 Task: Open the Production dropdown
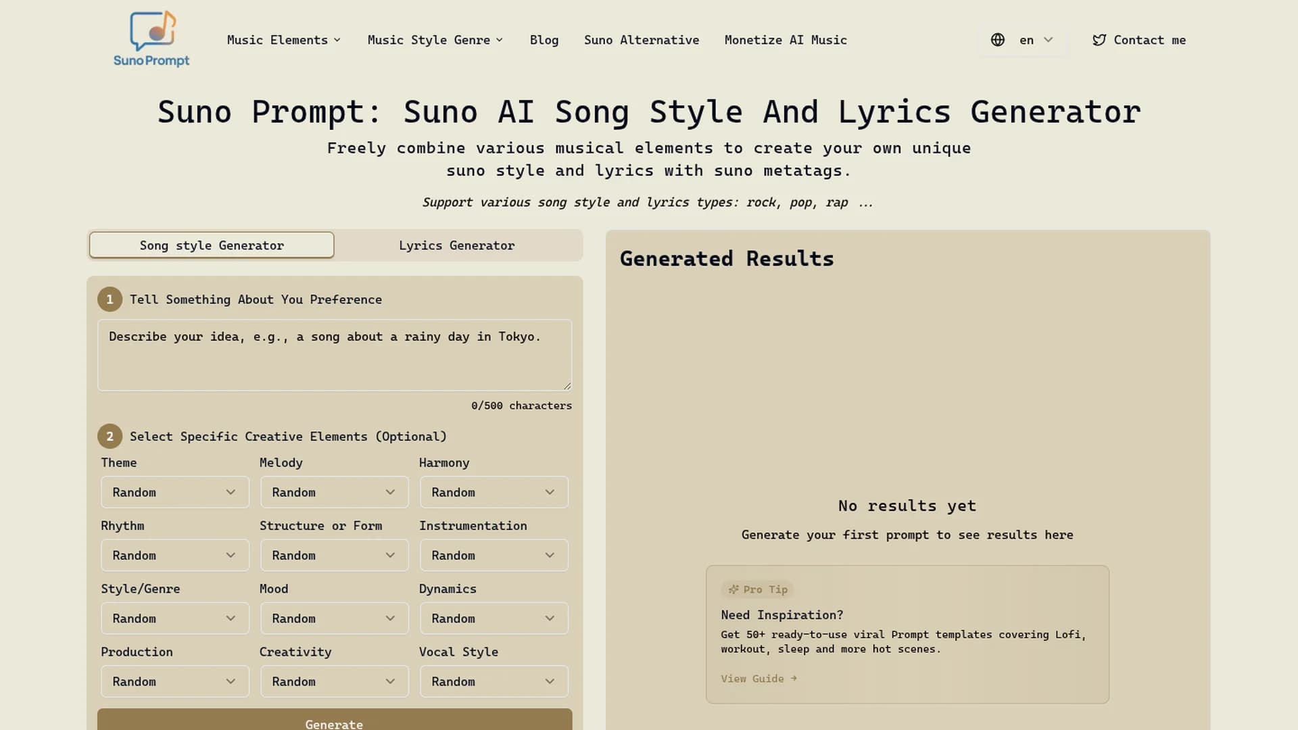tap(175, 681)
